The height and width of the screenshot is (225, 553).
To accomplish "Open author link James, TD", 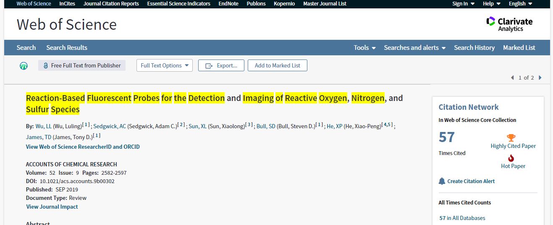I will 39,137.
